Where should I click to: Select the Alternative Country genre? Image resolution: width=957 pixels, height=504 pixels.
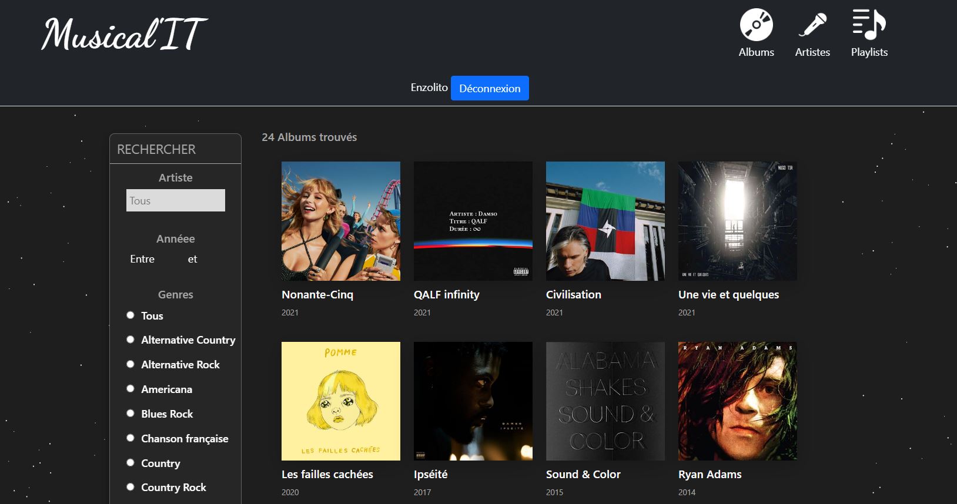130,340
